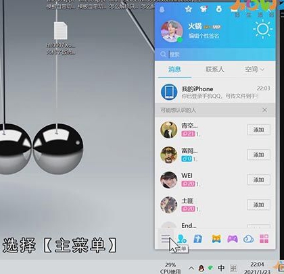The width and height of the screenshot is (284, 274).
Task: Close the 可能想认识的人 section
Action: tap(265, 110)
